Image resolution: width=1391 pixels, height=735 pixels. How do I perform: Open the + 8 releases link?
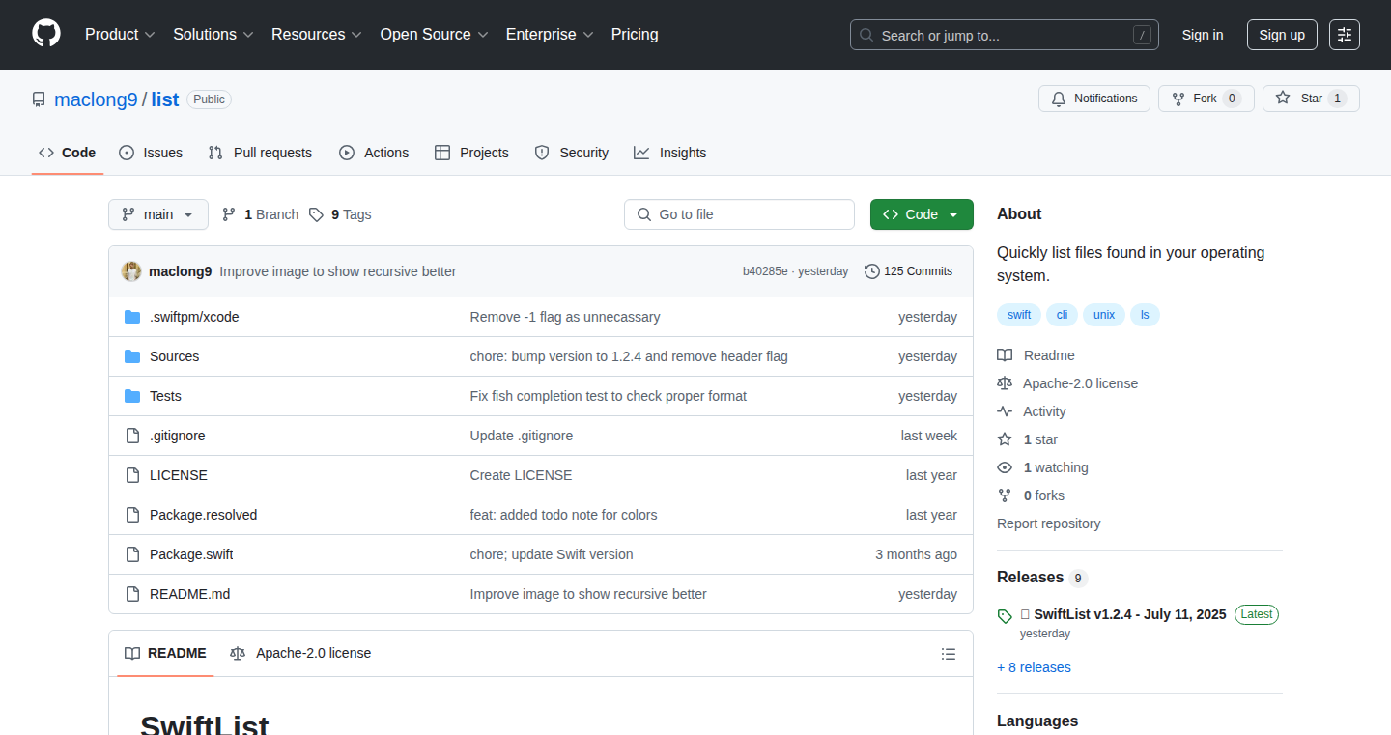tap(1034, 667)
